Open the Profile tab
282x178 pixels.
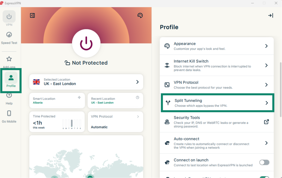click(x=11, y=80)
